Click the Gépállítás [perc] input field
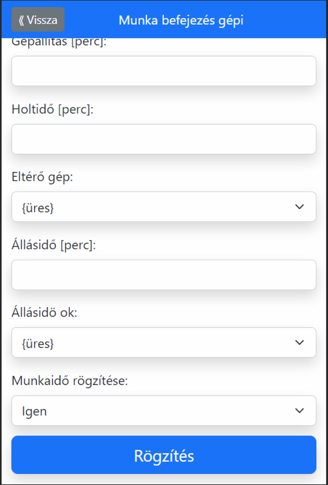The height and width of the screenshot is (485, 328). (164, 71)
